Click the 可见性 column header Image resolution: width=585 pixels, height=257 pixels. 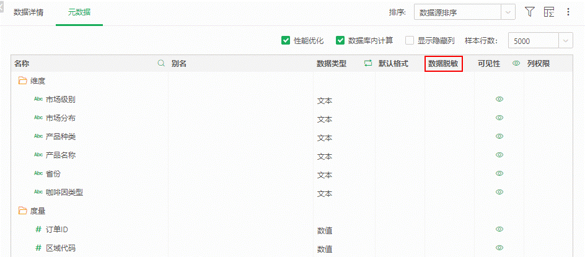(489, 64)
